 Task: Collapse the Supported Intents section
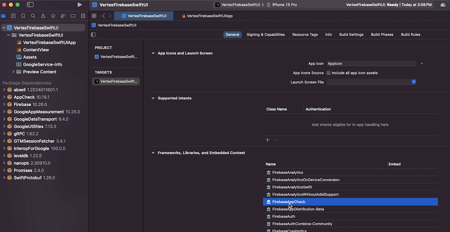pos(153,98)
